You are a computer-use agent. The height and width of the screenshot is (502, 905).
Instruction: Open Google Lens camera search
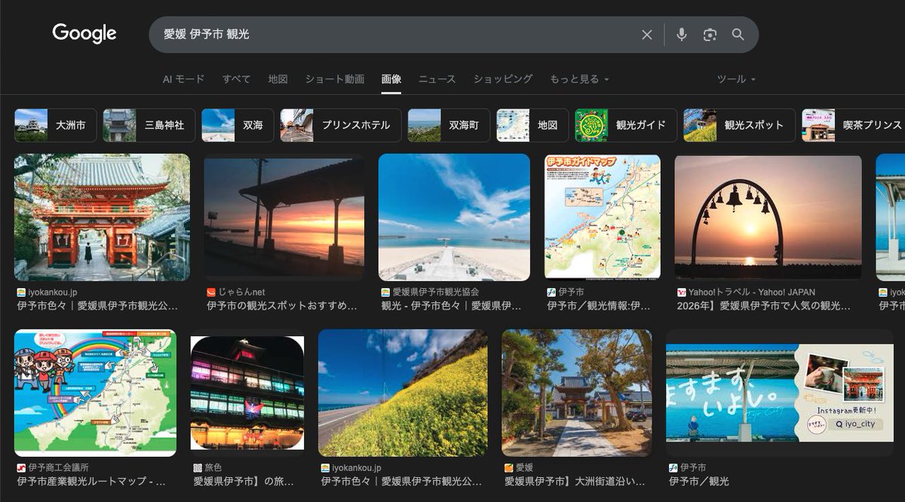(x=709, y=34)
